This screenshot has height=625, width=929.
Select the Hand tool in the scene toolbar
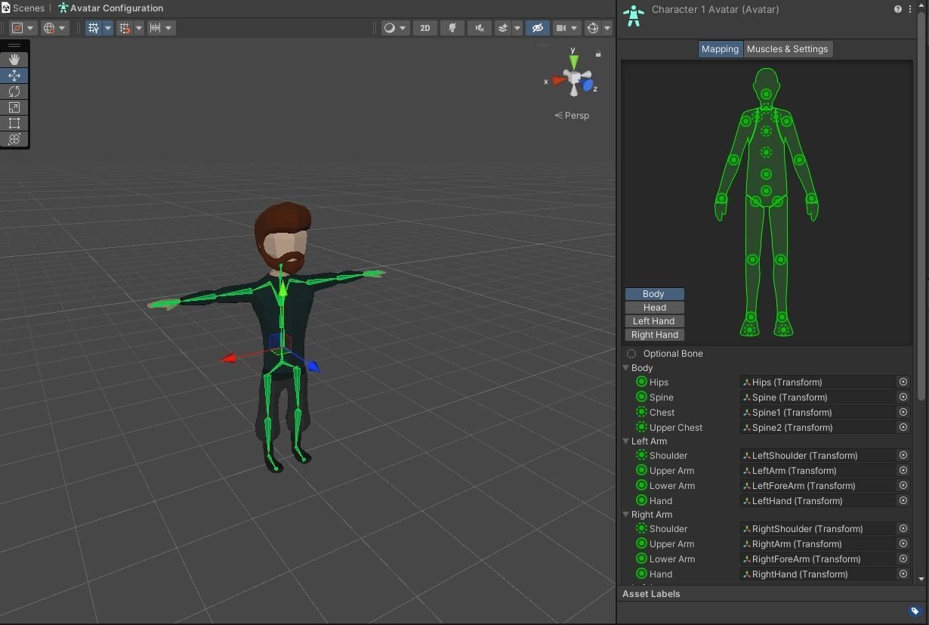click(x=14, y=59)
